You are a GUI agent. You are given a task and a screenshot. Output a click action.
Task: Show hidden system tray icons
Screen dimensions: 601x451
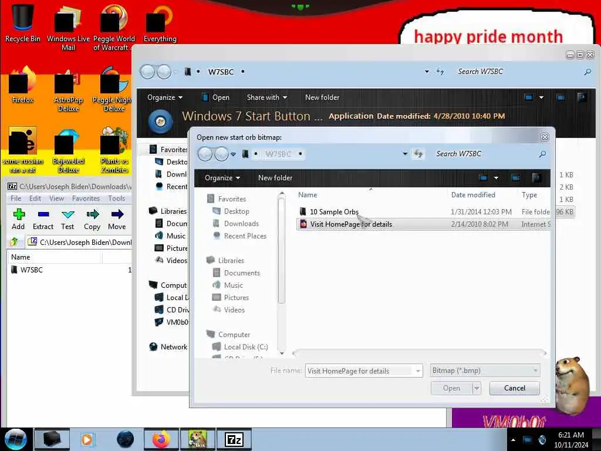513,440
